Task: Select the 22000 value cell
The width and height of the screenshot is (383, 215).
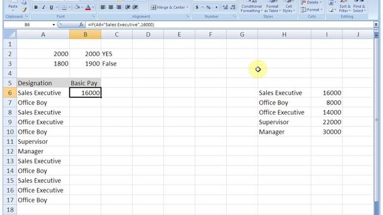Action: 327,122
